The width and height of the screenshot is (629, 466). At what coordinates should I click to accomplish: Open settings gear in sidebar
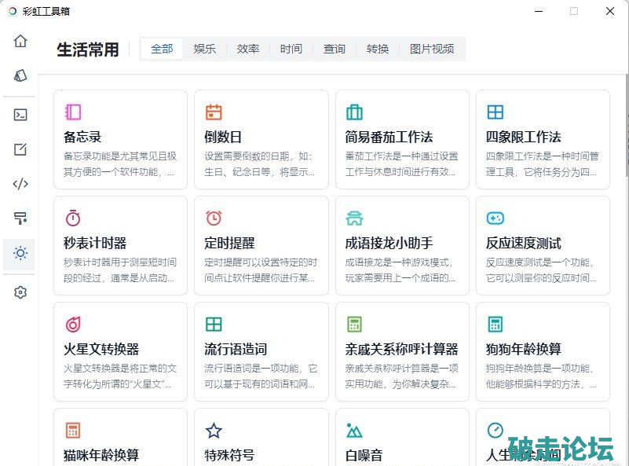click(x=20, y=292)
